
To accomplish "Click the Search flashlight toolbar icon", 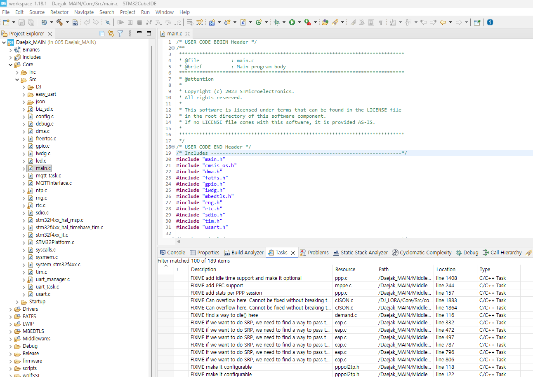I will click(x=335, y=22).
